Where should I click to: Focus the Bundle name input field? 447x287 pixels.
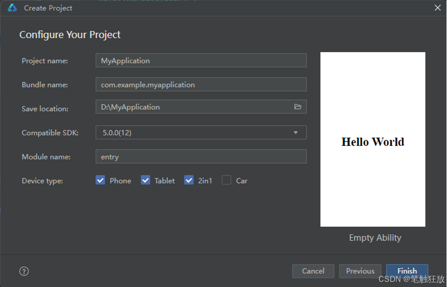pos(201,84)
